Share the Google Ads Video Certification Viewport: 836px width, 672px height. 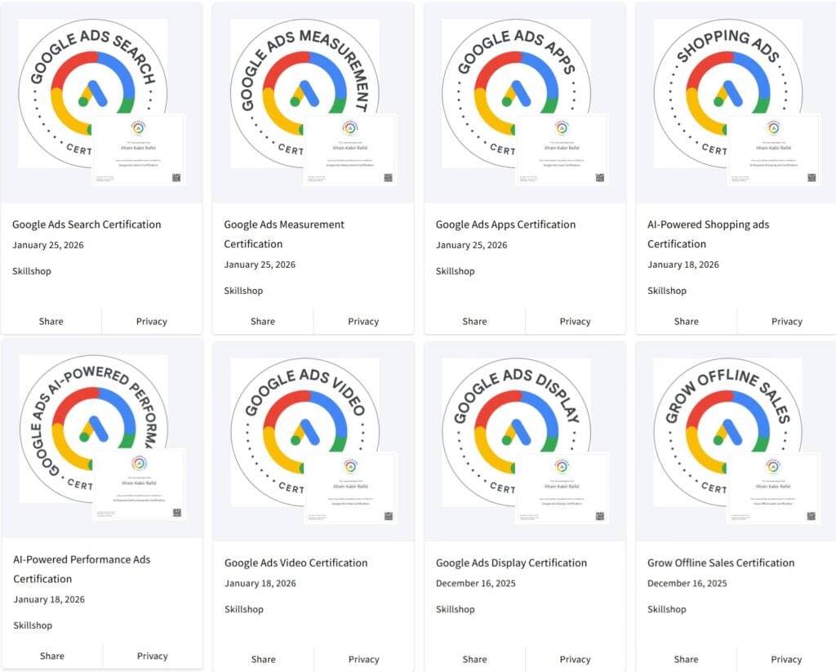[264, 659]
